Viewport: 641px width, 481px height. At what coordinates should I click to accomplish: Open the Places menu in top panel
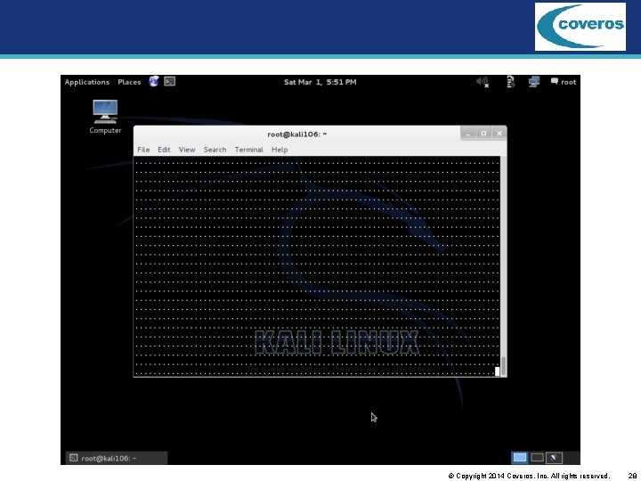pyautogui.click(x=129, y=82)
